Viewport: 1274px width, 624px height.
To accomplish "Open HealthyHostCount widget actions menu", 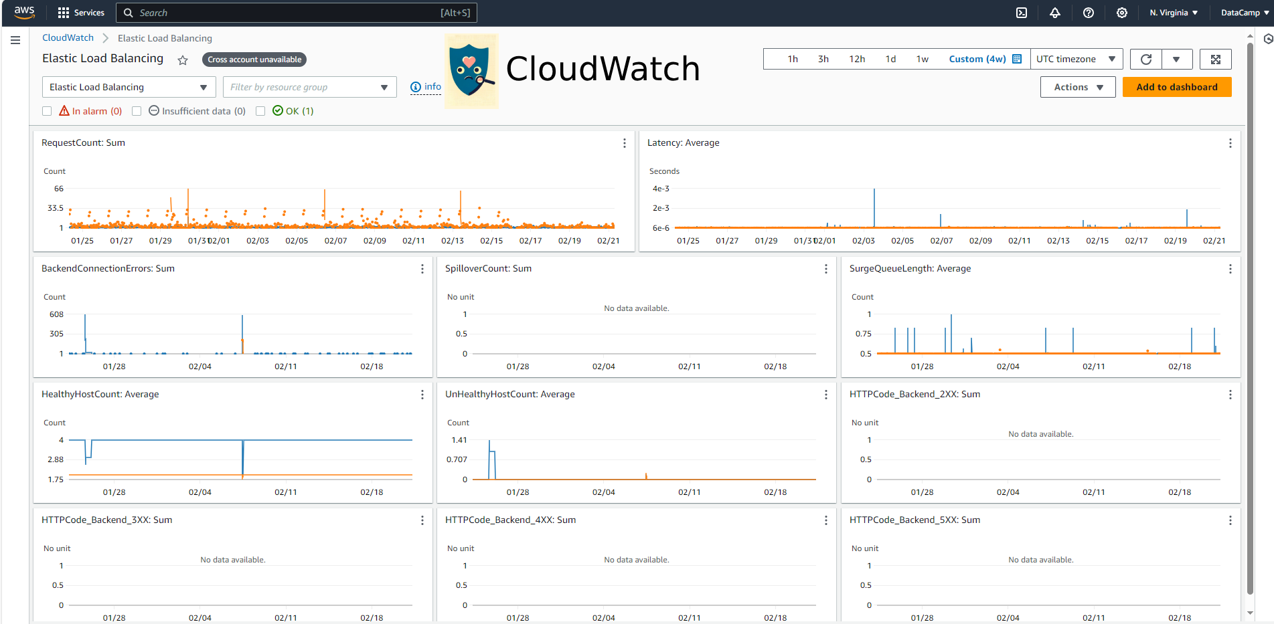I will [422, 395].
